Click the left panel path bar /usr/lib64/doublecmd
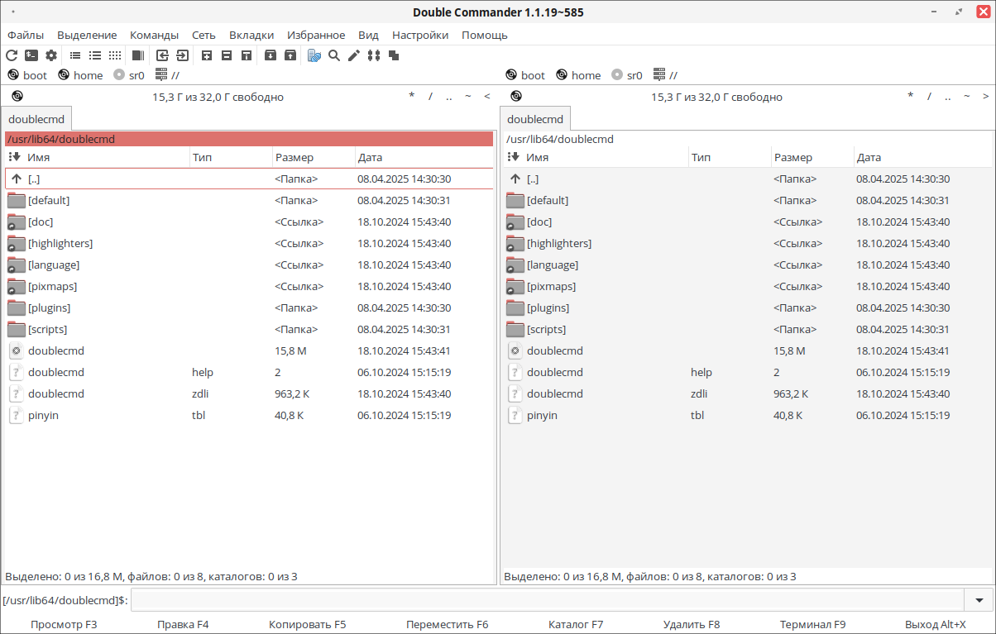This screenshot has width=996, height=634. pos(249,139)
